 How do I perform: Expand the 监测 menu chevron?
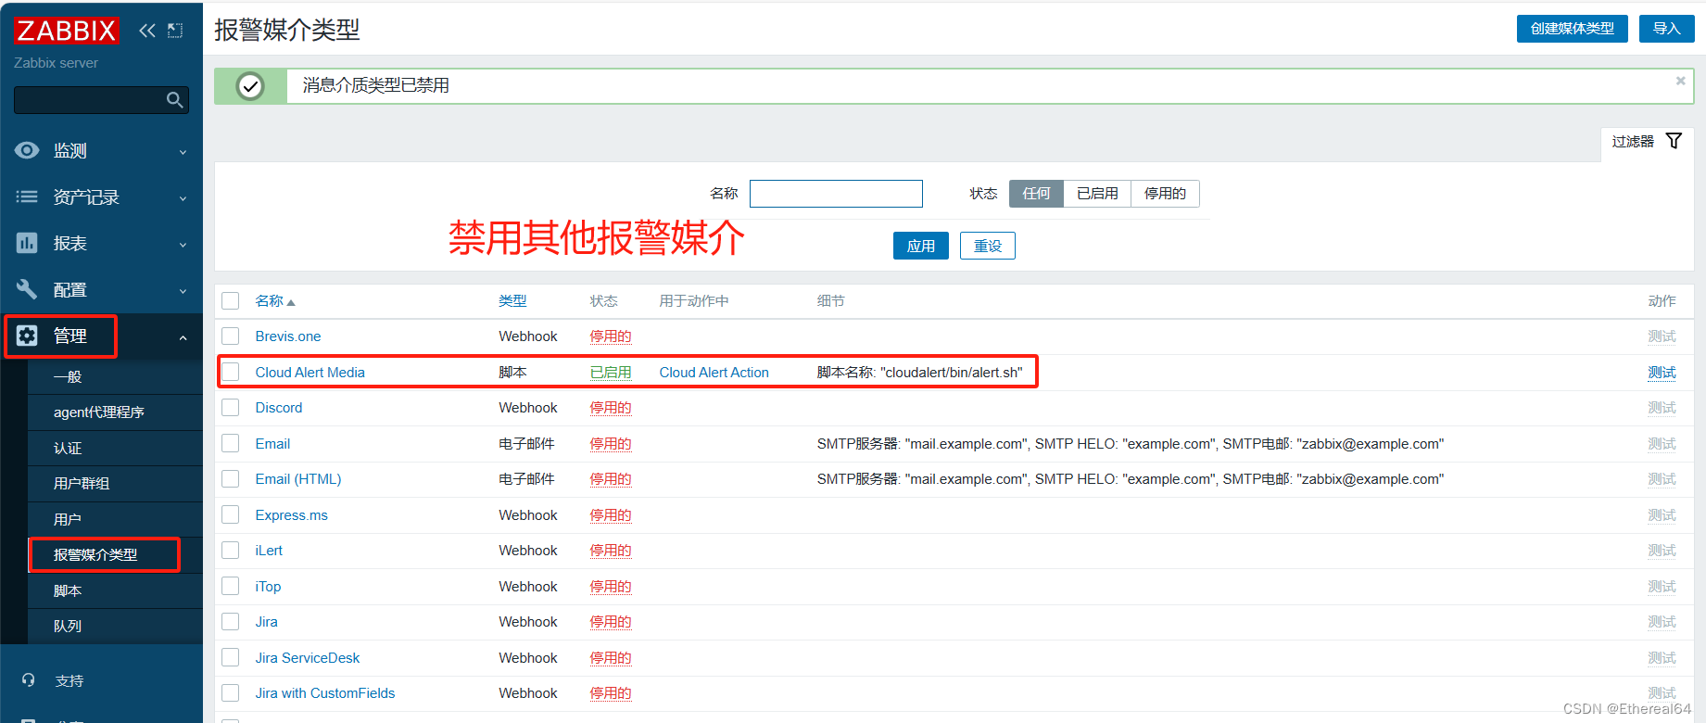pyautogui.click(x=183, y=152)
